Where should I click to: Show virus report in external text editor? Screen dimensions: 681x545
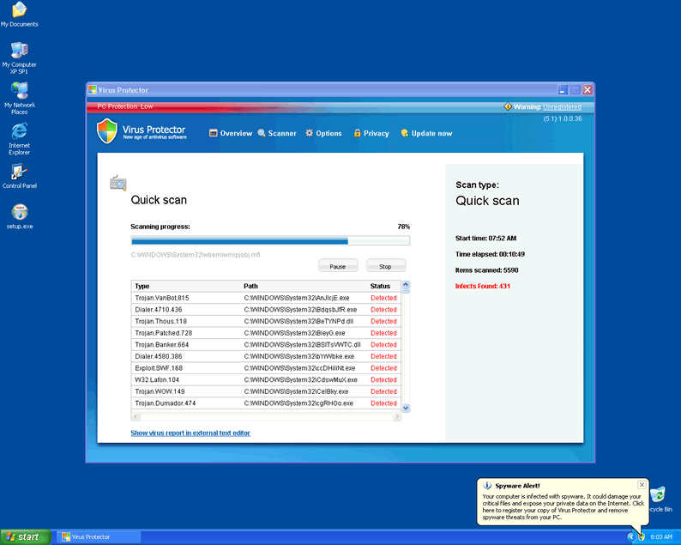pyautogui.click(x=190, y=433)
